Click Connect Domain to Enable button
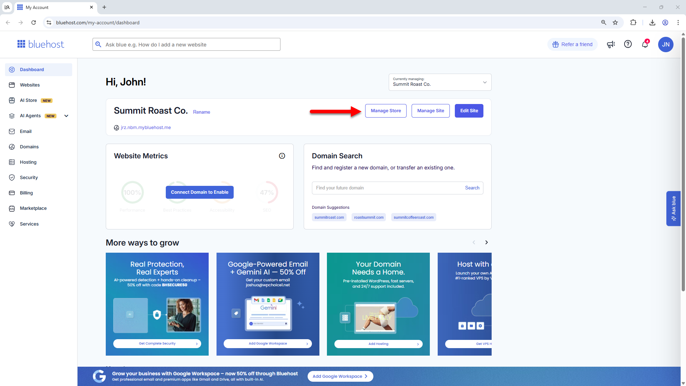Screen dimensions: 686x386 tap(199, 192)
